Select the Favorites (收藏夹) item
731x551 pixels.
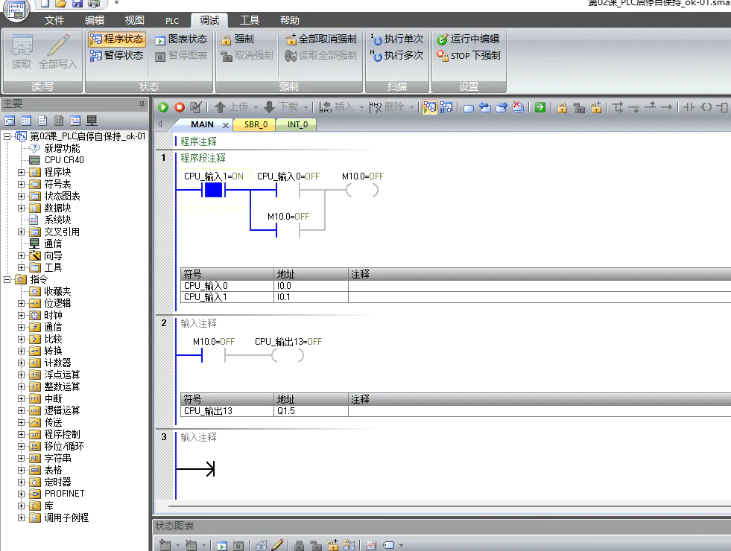[57, 291]
